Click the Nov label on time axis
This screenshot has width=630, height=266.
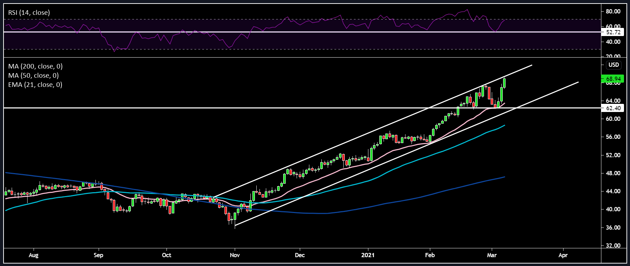[x=235, y=255]
